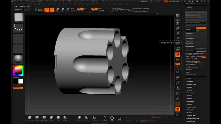
Task: Expand the Masking section
Action: pyautogui.click(x=189, y=96)
